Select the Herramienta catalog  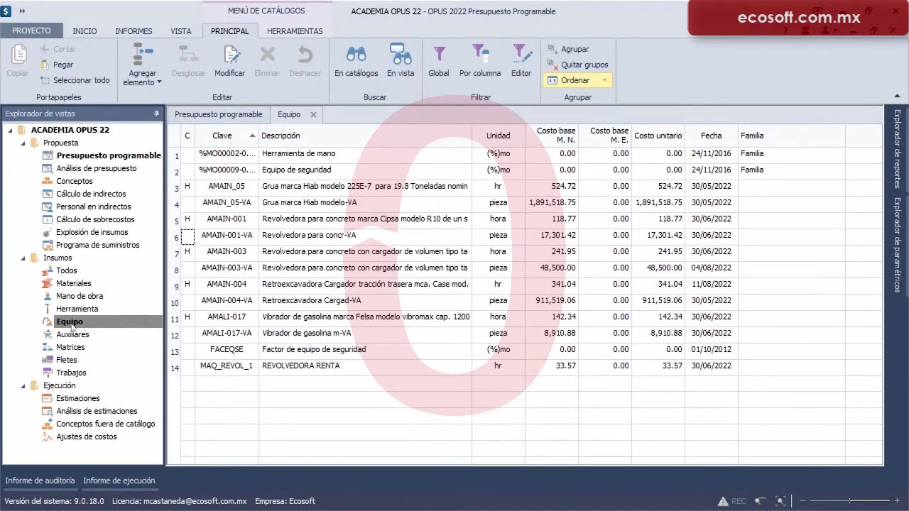[77, 309]
